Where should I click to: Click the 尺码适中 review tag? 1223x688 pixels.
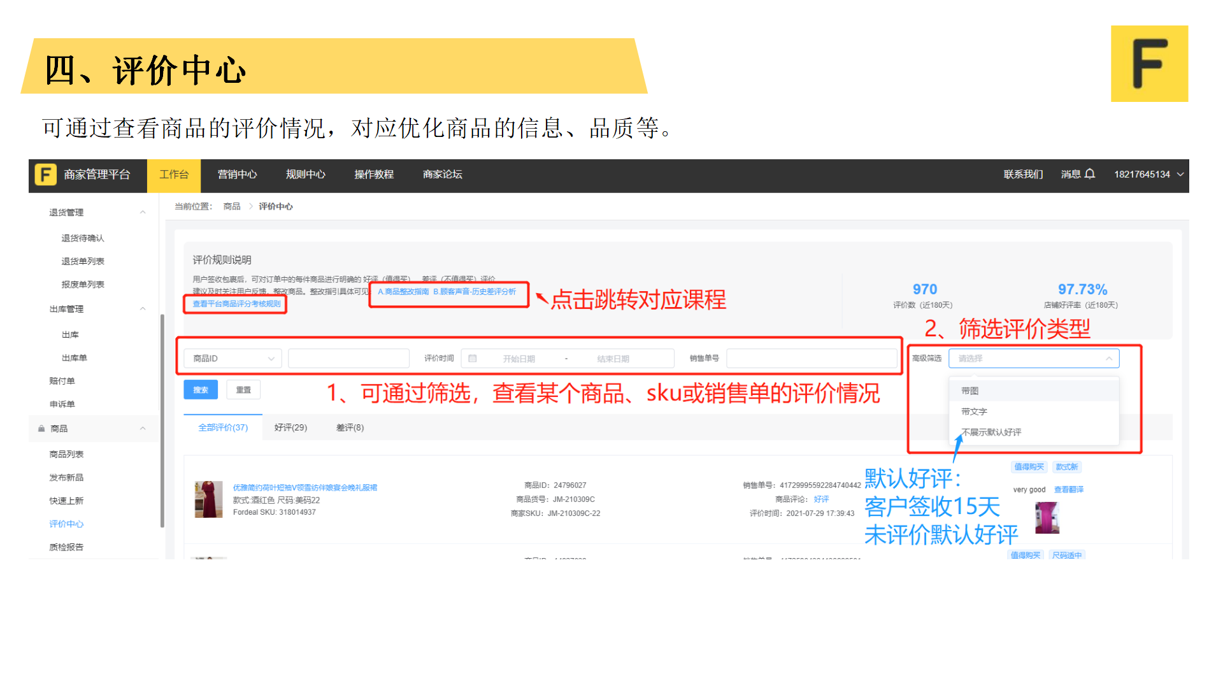coord(1066,555)
